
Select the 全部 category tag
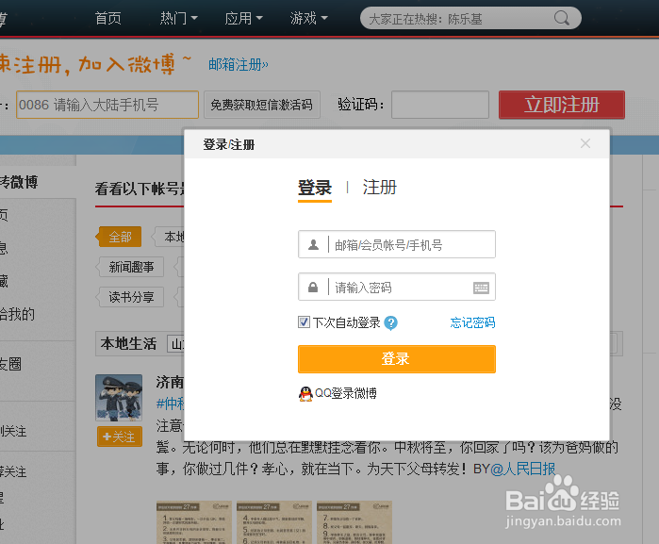pyautogui.click(x=120, y=237)
